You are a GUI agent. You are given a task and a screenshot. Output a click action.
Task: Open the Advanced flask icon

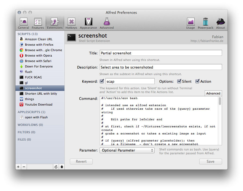click(x=107, y=21)
